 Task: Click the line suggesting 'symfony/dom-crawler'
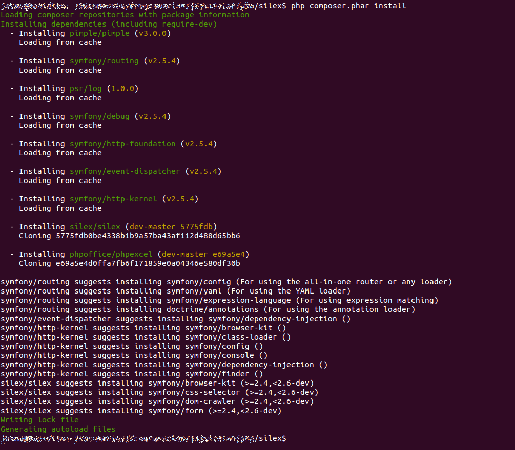[x=157, y=401]
